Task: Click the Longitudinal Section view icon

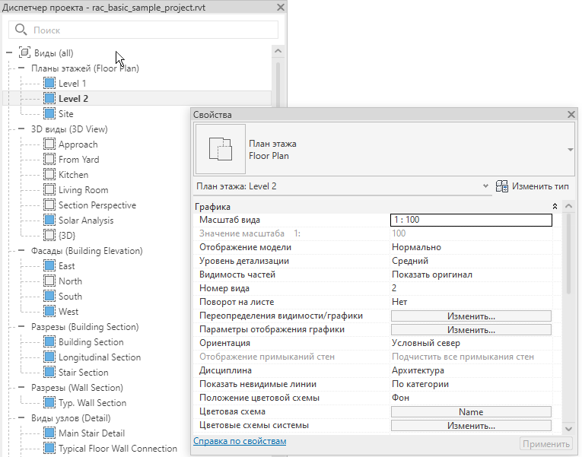Action: (x=49, y=357)
